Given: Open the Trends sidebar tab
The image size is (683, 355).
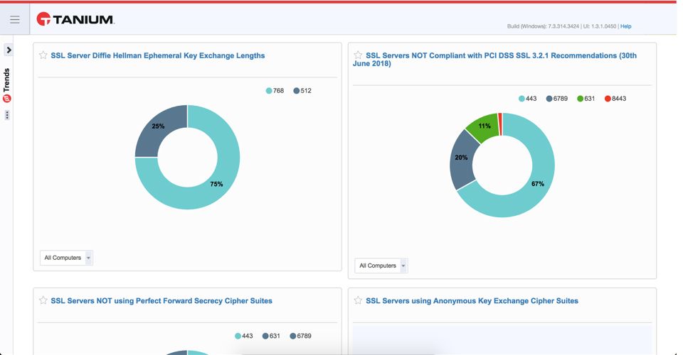Looking at the screenshot, I should click(x=6, y=80).
